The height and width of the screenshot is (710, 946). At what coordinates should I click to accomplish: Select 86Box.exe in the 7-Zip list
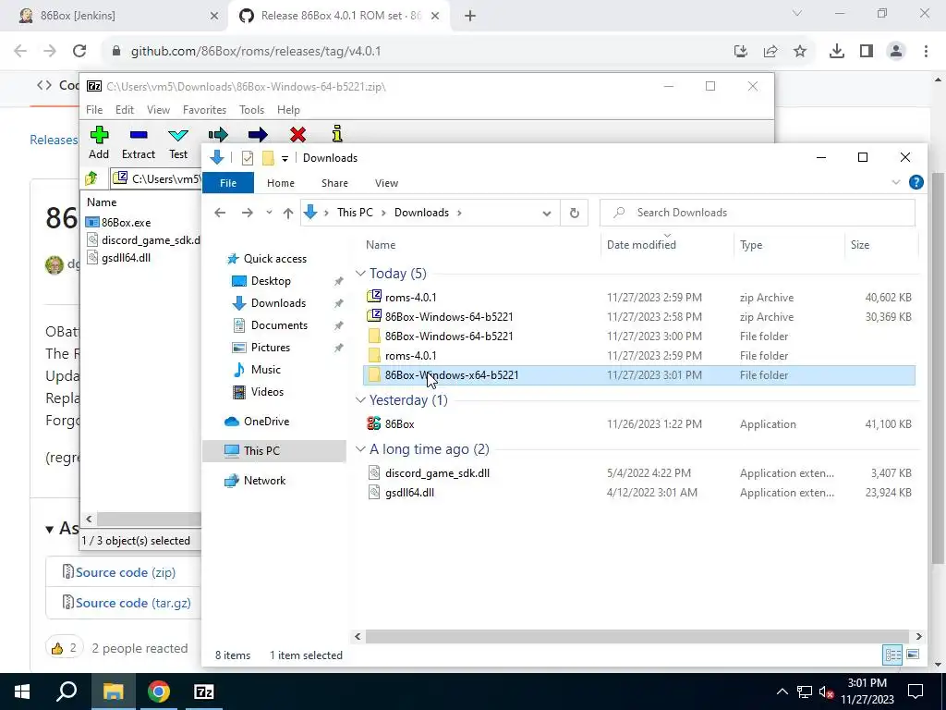click(x=126, y=222)
